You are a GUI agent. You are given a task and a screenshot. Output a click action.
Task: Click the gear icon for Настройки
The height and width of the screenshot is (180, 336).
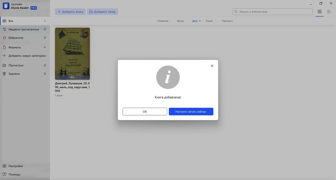tap(4, 166)
